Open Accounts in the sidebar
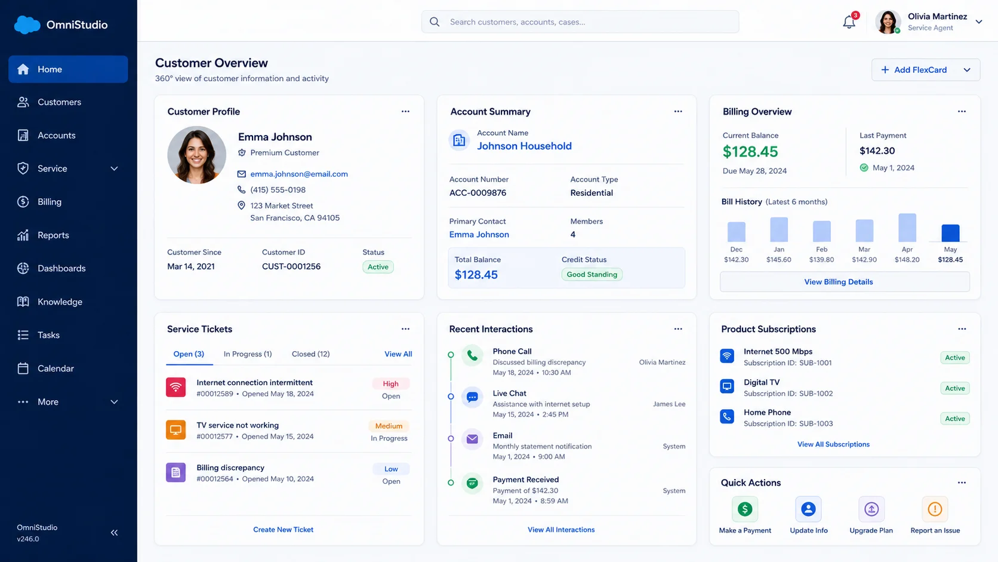The image size is (998, 562). [68, 136]
